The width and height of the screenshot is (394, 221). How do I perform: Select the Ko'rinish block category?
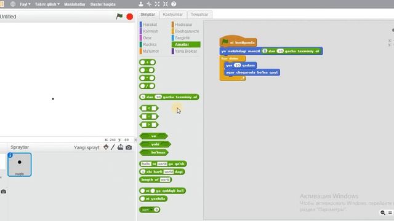[x=150, y=31]
